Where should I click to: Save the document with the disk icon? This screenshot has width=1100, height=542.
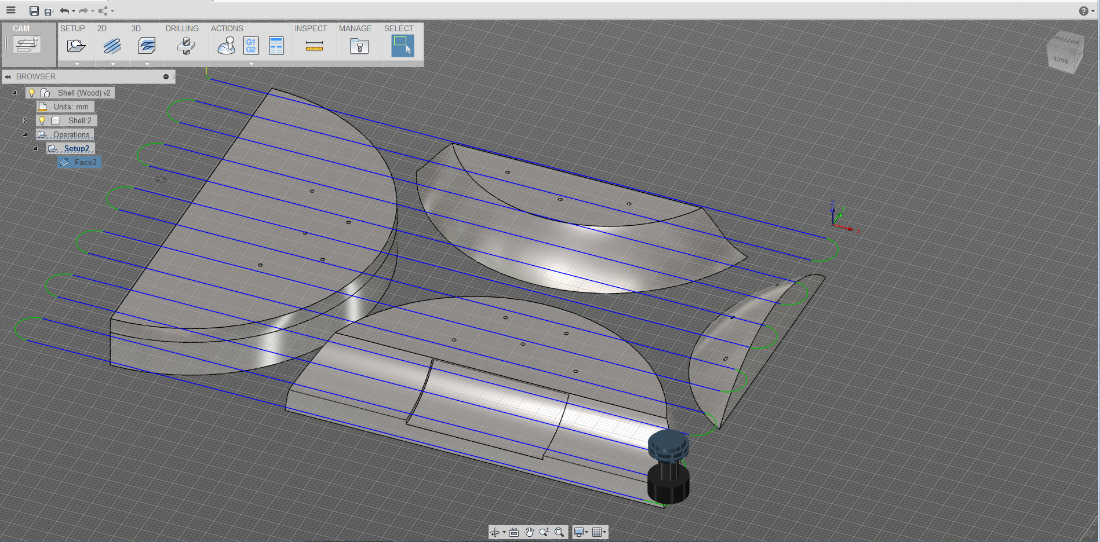(34, 11)
